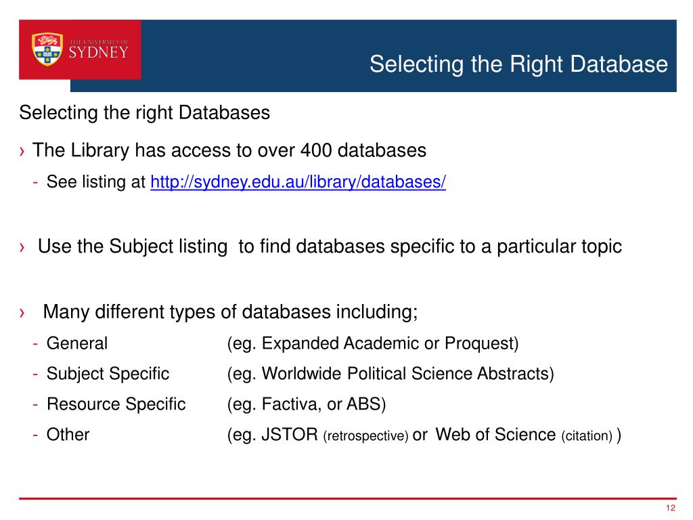Image resolution: width=693 pixels, height=520 pixels.
Task: Click the slide title "Selecting the Right Database"
Action: click(x=518, y=65)
